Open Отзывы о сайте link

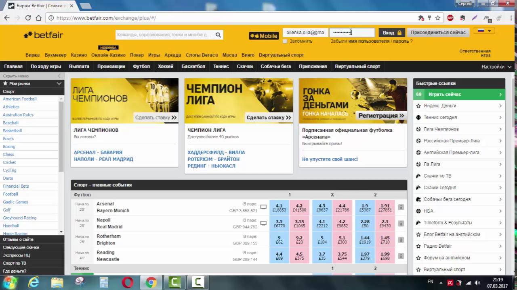[18, 239]
